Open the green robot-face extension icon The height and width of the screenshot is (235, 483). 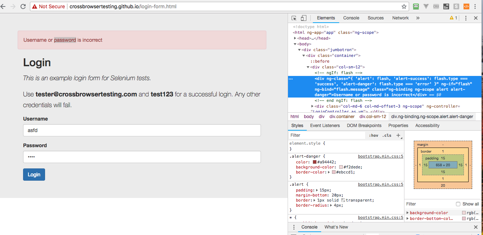[x=416, y=6]
